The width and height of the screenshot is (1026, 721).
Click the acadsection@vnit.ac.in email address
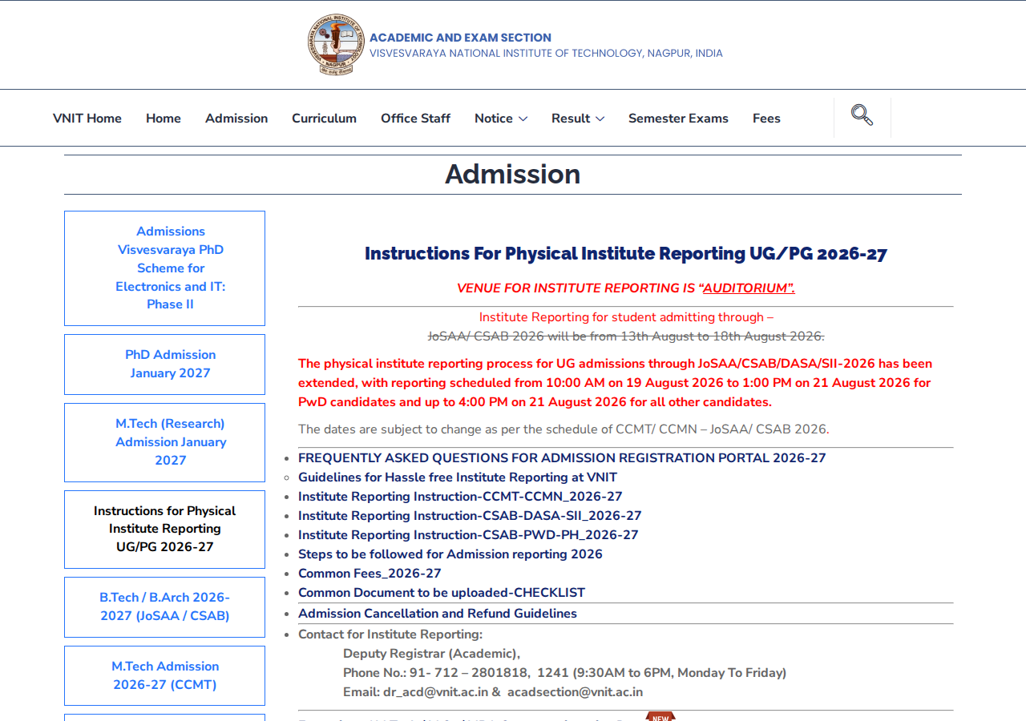(575, 692)
